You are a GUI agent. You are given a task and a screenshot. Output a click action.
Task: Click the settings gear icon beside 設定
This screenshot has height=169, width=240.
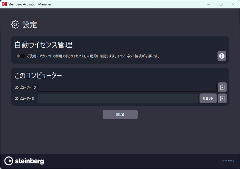[x=15, y=25]
